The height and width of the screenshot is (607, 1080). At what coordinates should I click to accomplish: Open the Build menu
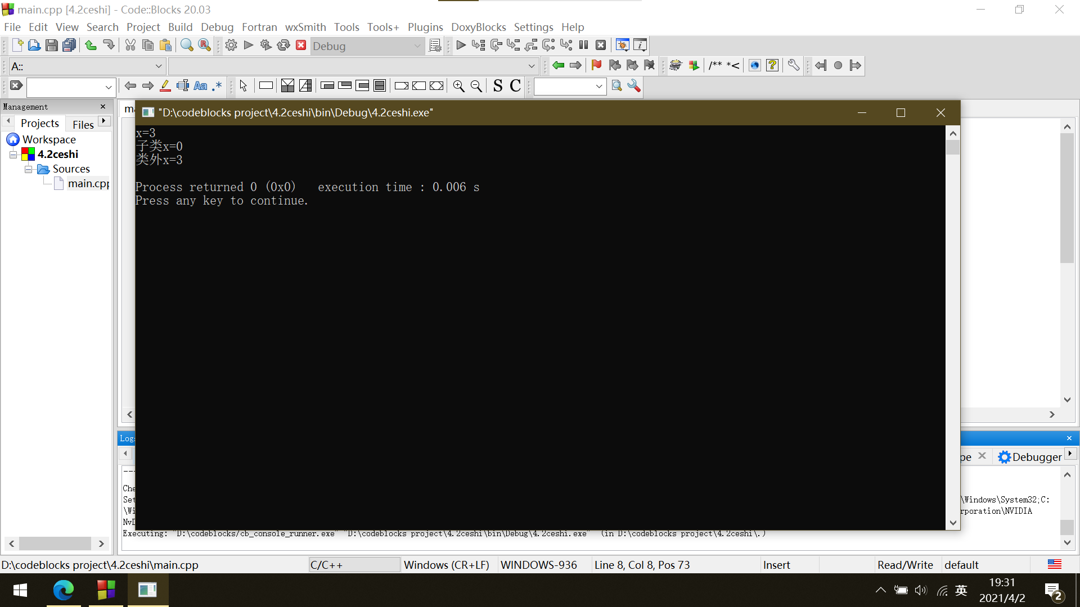180,27
